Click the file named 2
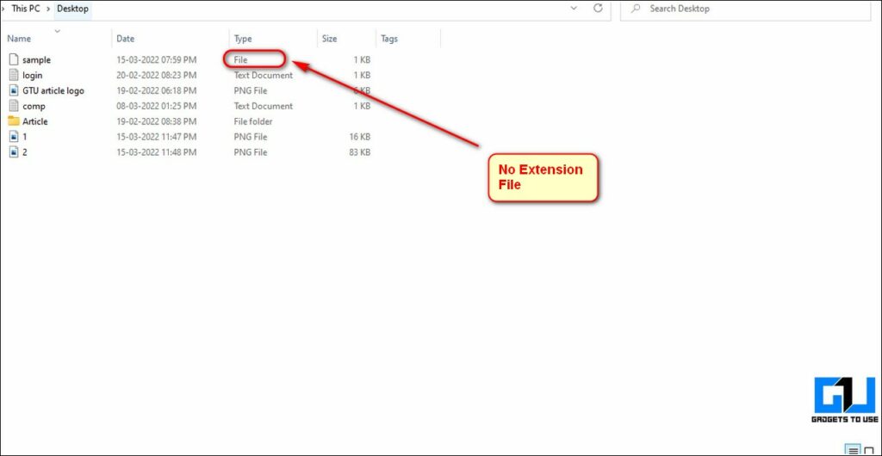The image size is (882, 456). 25,152
